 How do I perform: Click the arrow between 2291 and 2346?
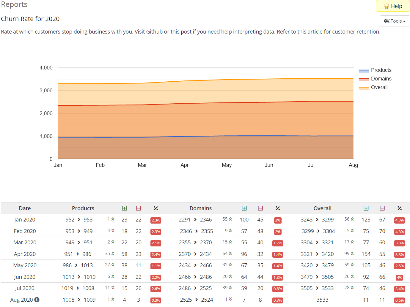[195, 220]
